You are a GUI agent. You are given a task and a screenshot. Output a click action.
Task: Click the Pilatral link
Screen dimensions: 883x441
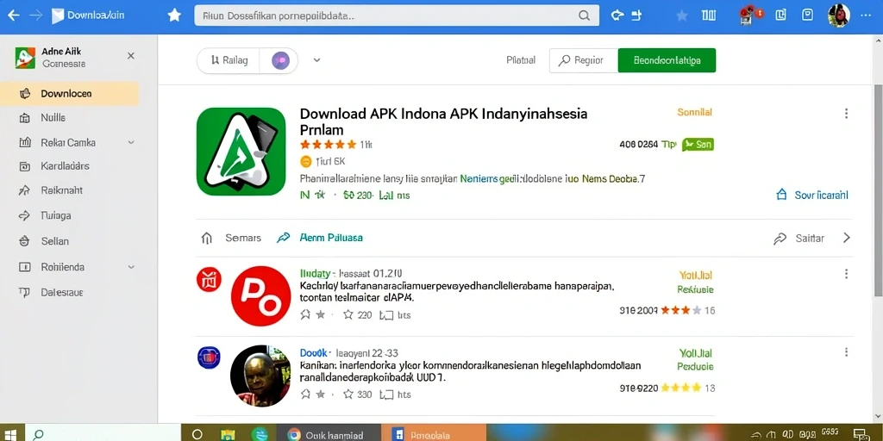[x=521, y=60]
